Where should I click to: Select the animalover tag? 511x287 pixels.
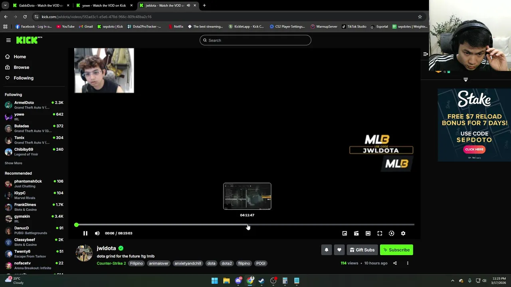click(158, 263)
